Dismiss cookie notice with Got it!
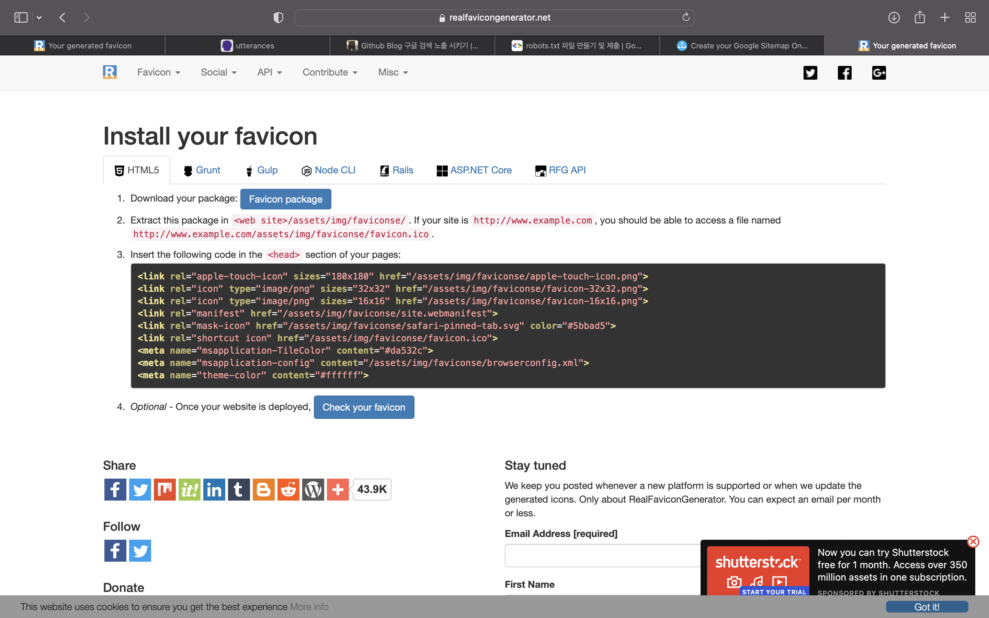The width and height of the screenshot is (989, 618). 927,607
